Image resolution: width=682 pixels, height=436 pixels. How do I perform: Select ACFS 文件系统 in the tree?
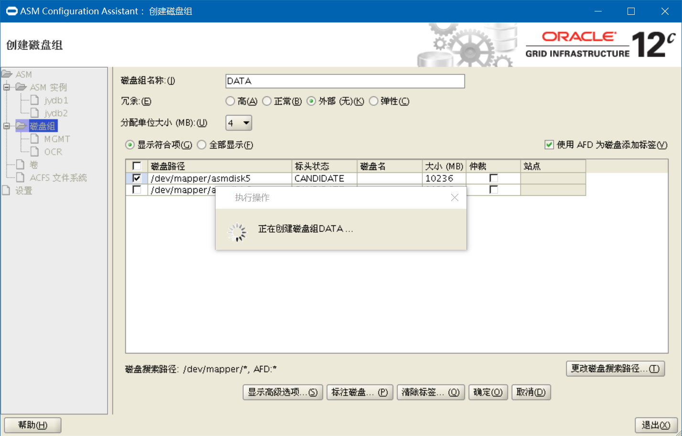coord(58,178)
